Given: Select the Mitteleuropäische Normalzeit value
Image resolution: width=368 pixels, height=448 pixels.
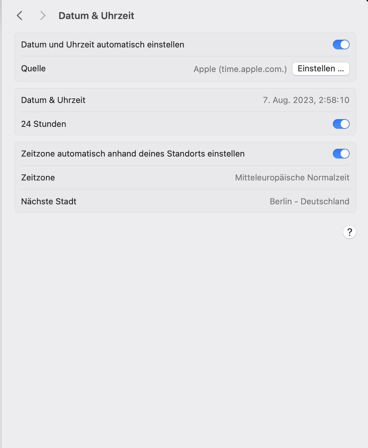Looking at the screenshot, I should (292, 178).
